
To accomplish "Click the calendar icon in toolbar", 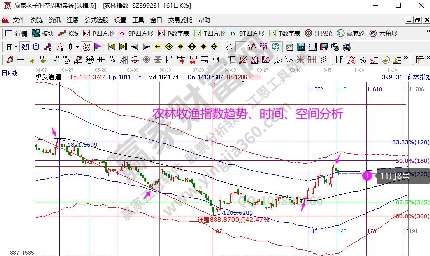I will click(289, 47).
